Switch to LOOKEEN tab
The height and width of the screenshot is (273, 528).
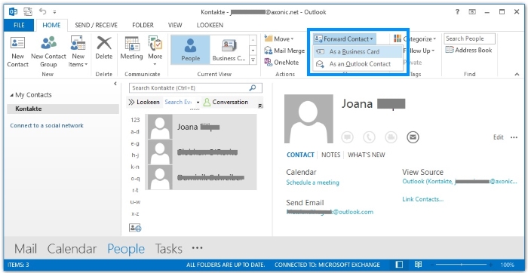coord(210,25)
